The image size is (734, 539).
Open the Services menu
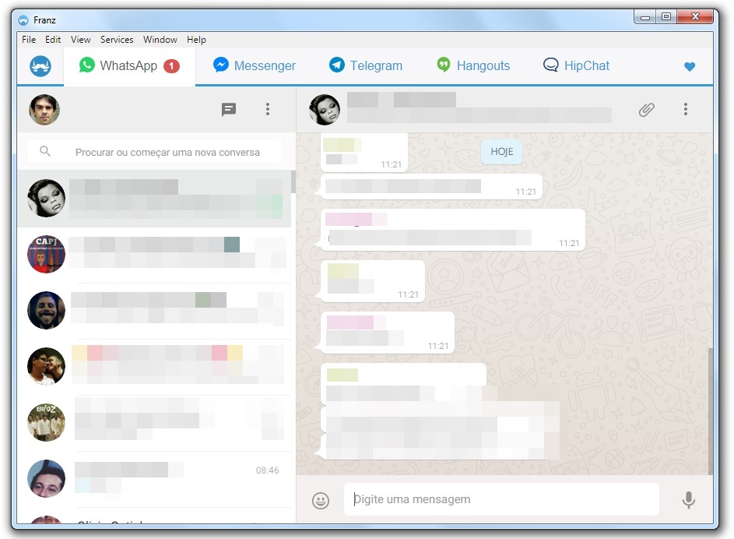coord(117,40)
